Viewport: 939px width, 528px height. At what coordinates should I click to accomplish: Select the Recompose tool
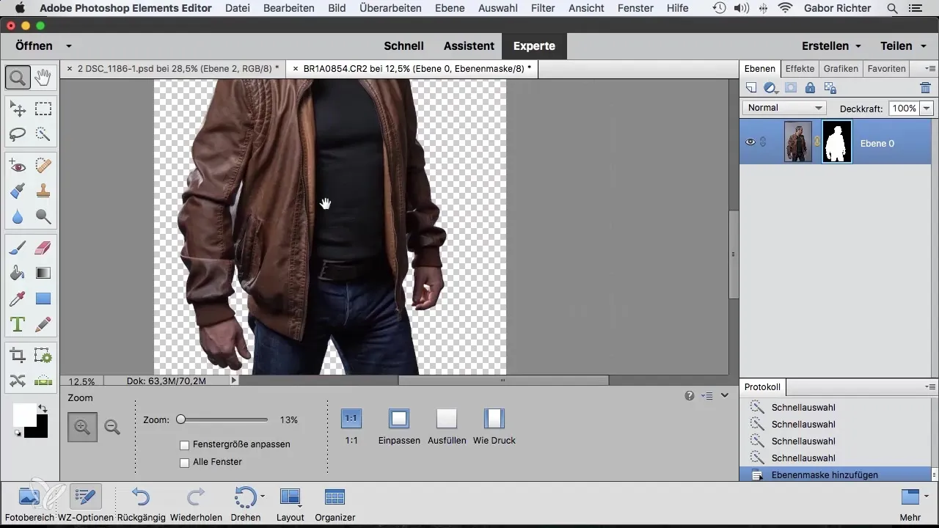point(43,356)
